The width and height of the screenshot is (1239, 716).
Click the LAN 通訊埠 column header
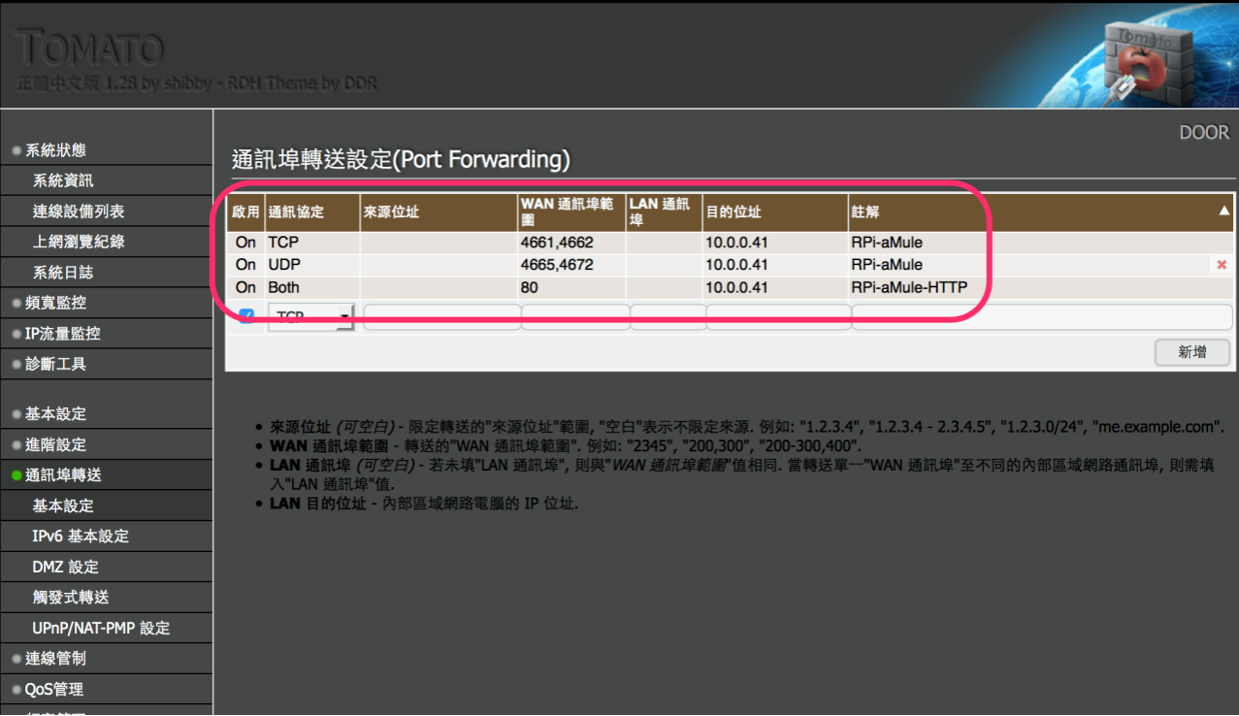pyautogui.click(x=664, y=212)
